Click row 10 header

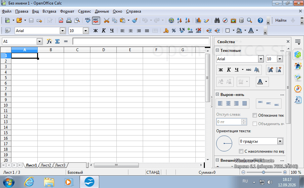pos(6,105)
